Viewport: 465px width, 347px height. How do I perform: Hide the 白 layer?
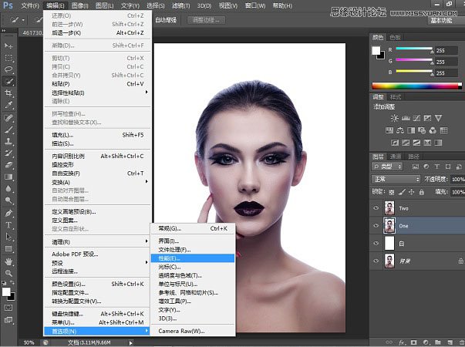click(x=376, y=243)
